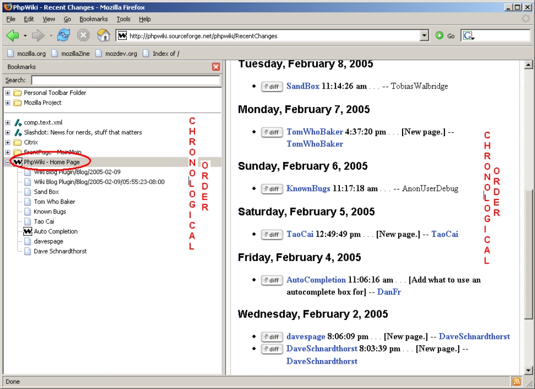Open the TaoCai page title link
The height and width of the screenshot is (389, 535).
click(300, 234)
